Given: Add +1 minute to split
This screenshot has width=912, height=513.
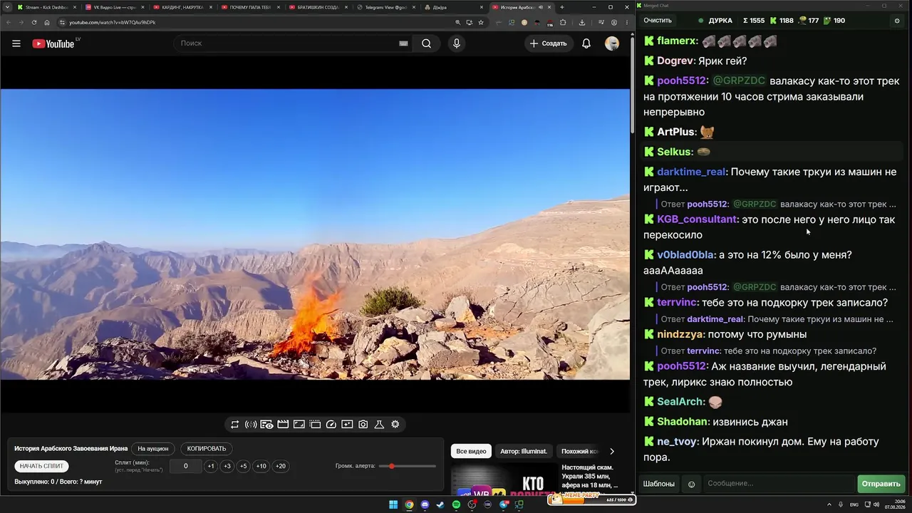Looking at the screenshot, I should coord(211,467).
